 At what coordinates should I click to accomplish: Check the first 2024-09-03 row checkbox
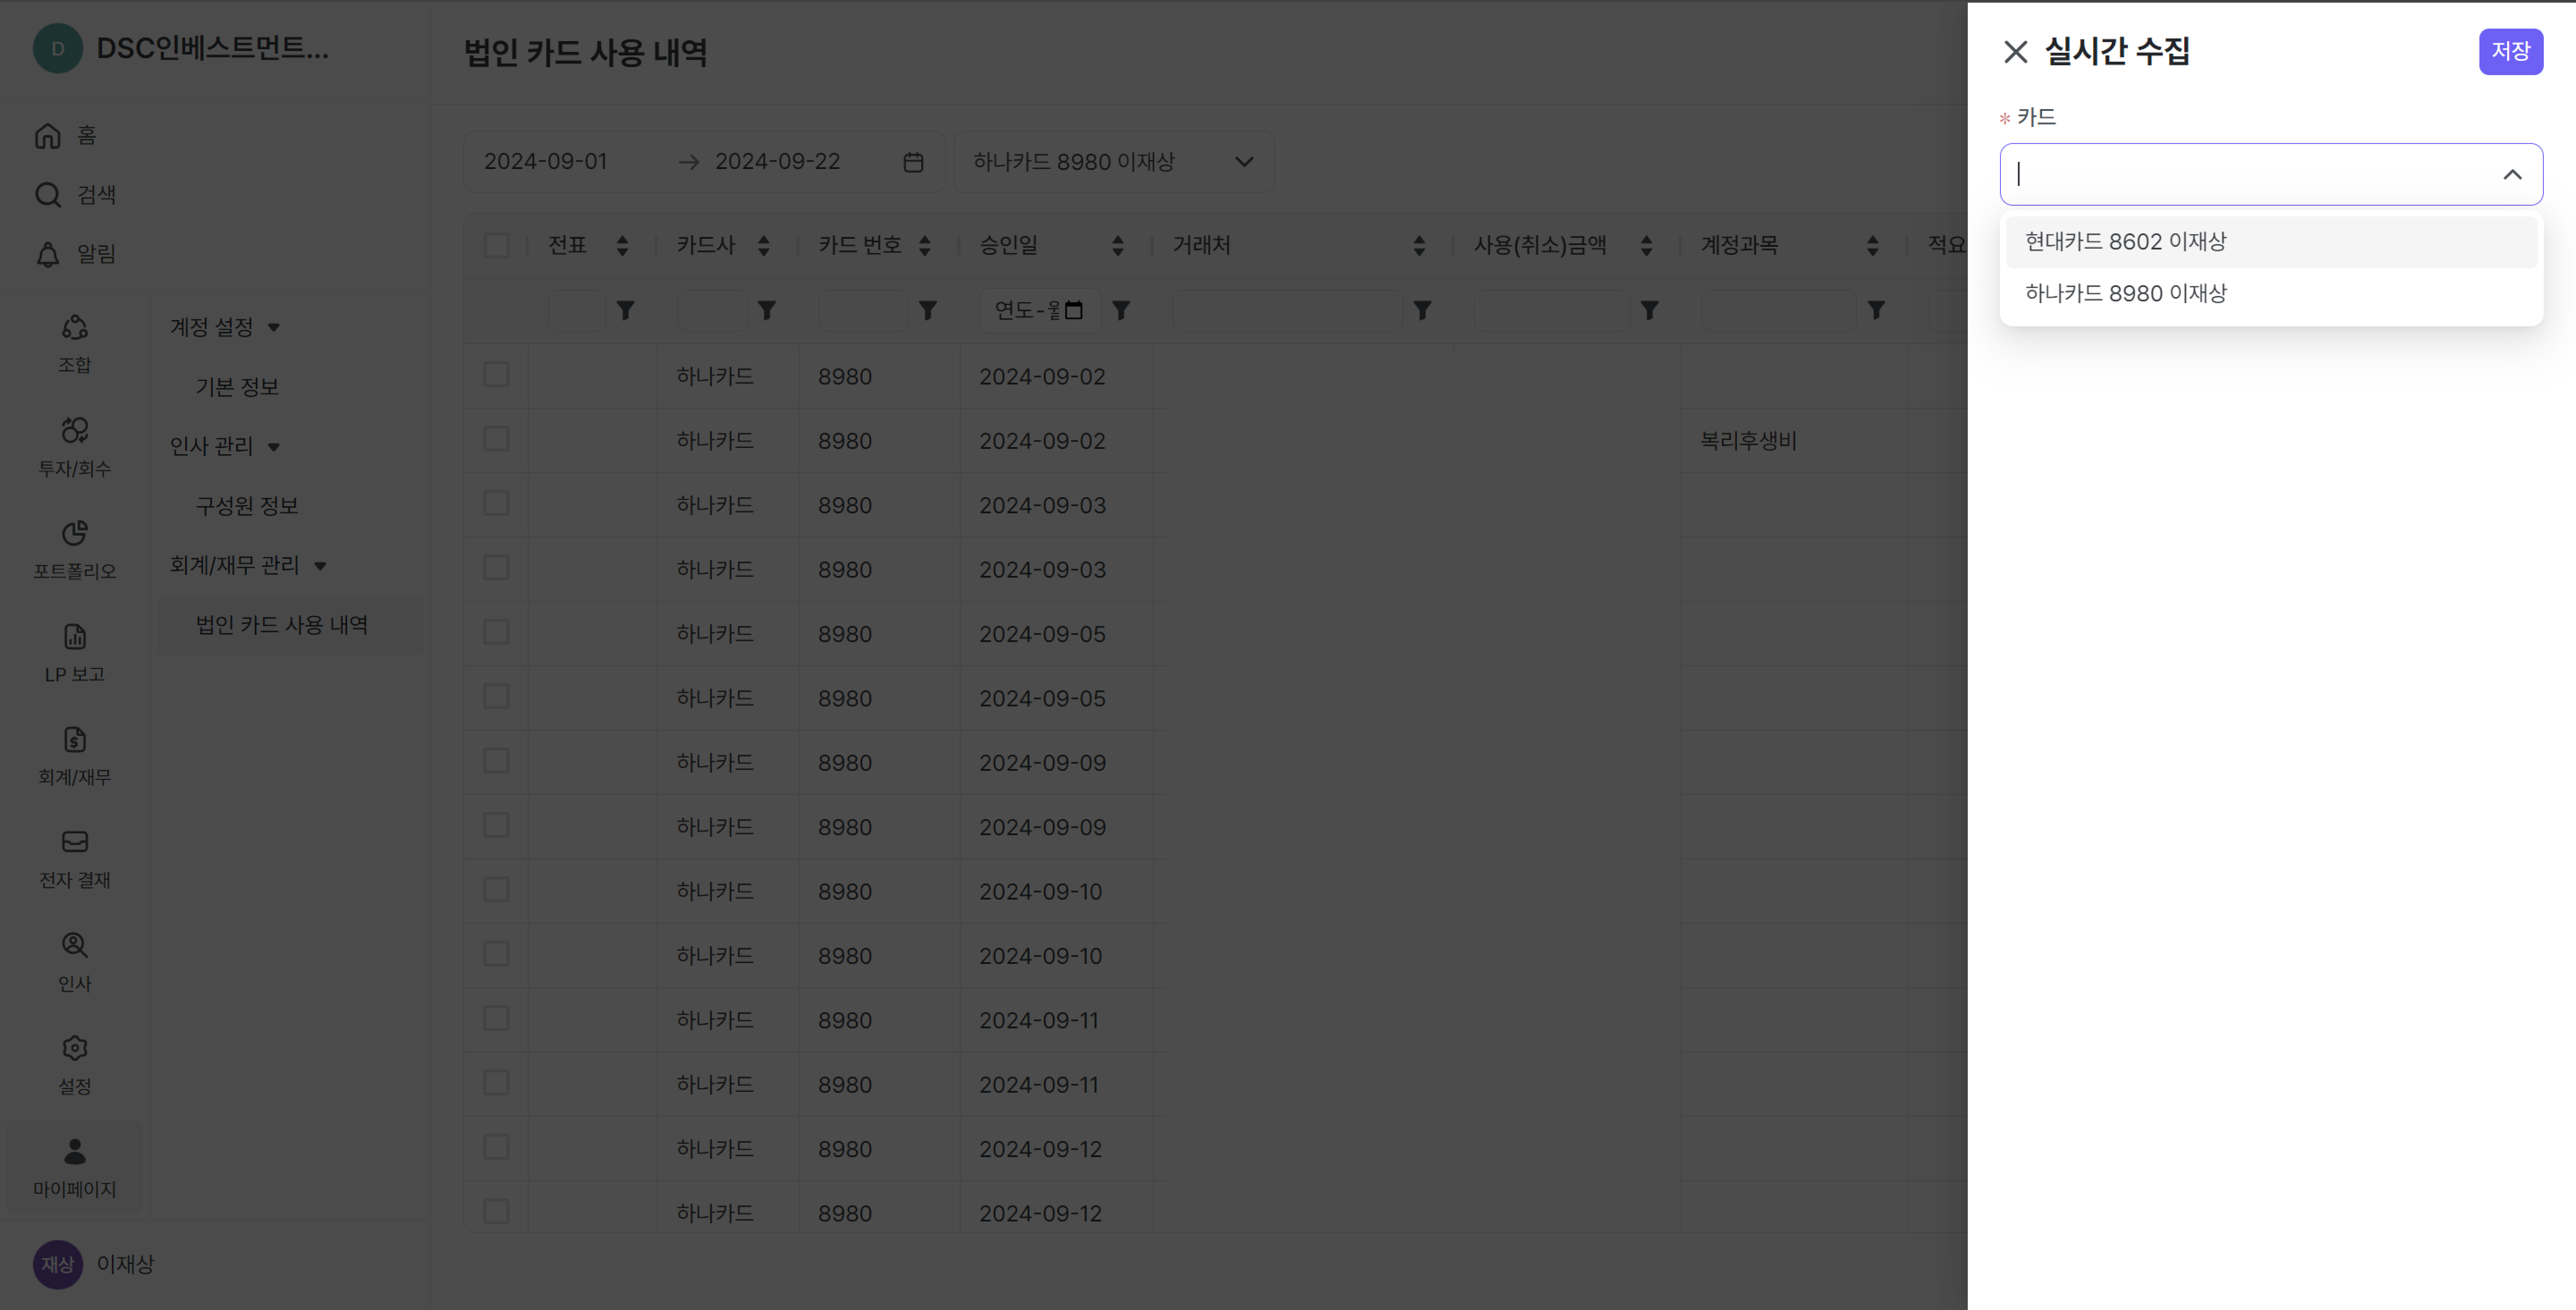(x=496, y=503)
